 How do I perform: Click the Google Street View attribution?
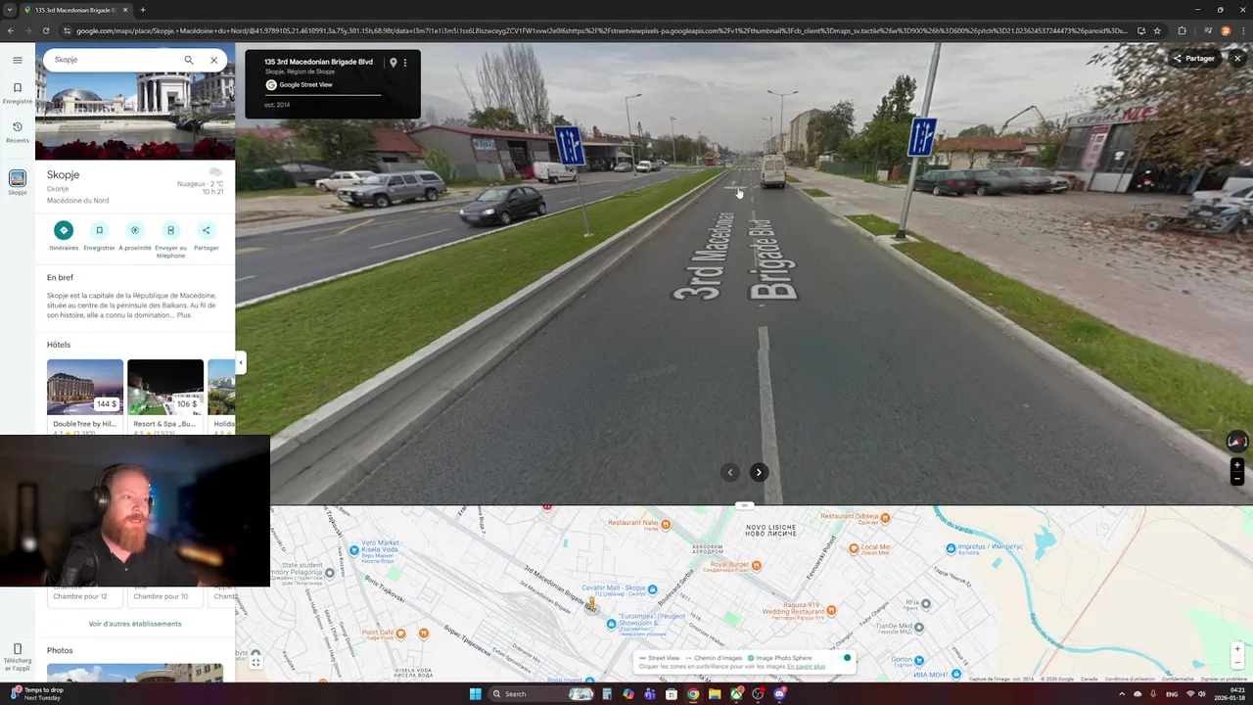[x=300, y=85]
